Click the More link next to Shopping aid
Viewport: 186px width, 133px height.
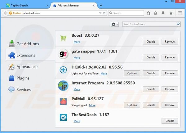point(92,105)
